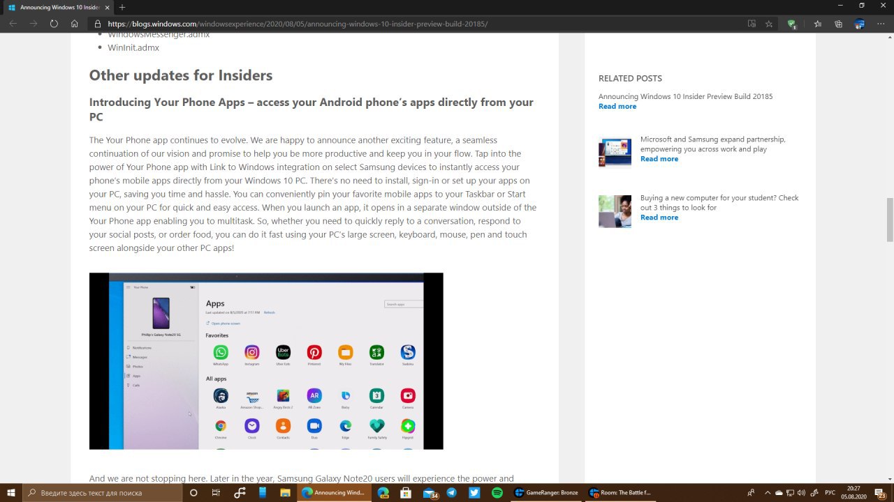Image resolution: width=894 pixels, height=502 pixels.
Task: Read more on Microsoft and Samsung partnership
Action: (x=659, y=159)
